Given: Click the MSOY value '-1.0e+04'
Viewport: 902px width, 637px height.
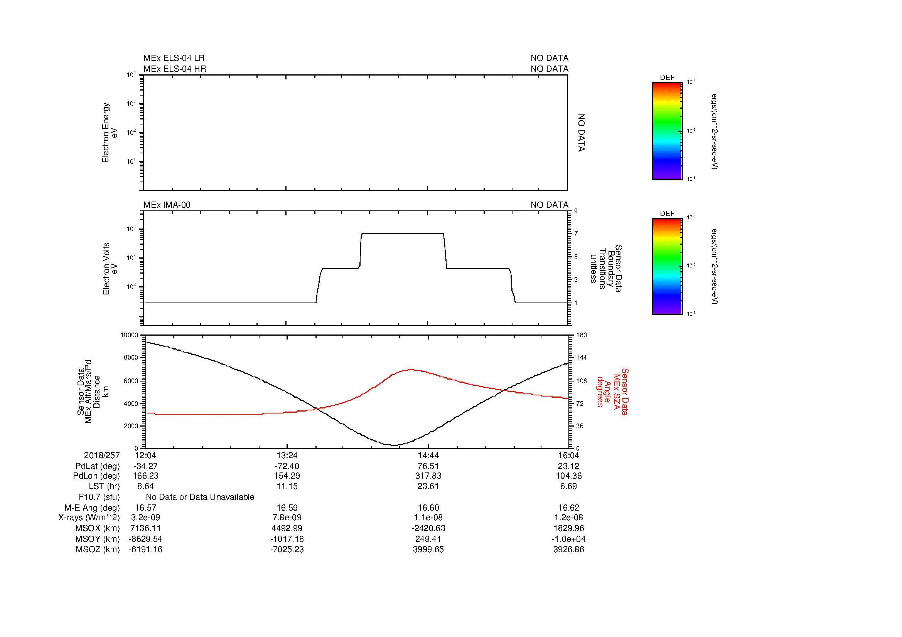Looking at the screenshot, I should point(568,539).
